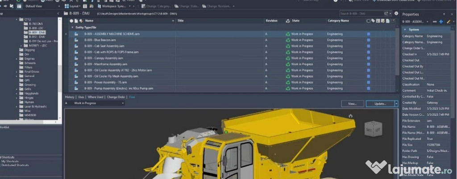This screenshot has height=179, width=457.
Task: Click the blue square of Pump Assembly row
Action: coord(368,88)
